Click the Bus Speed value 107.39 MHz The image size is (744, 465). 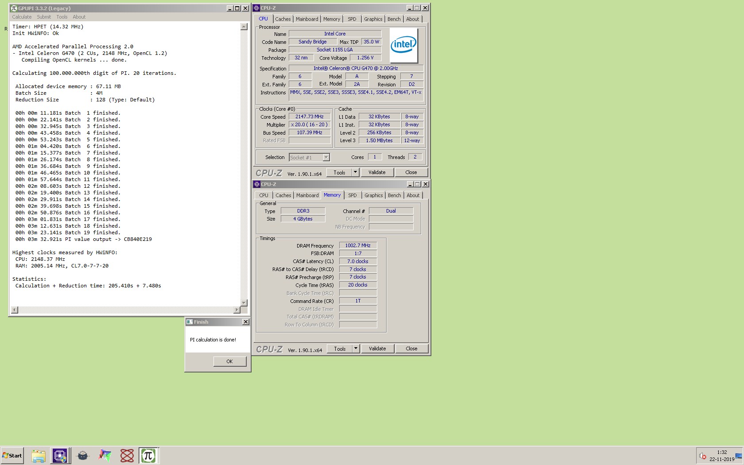(310, 132)
